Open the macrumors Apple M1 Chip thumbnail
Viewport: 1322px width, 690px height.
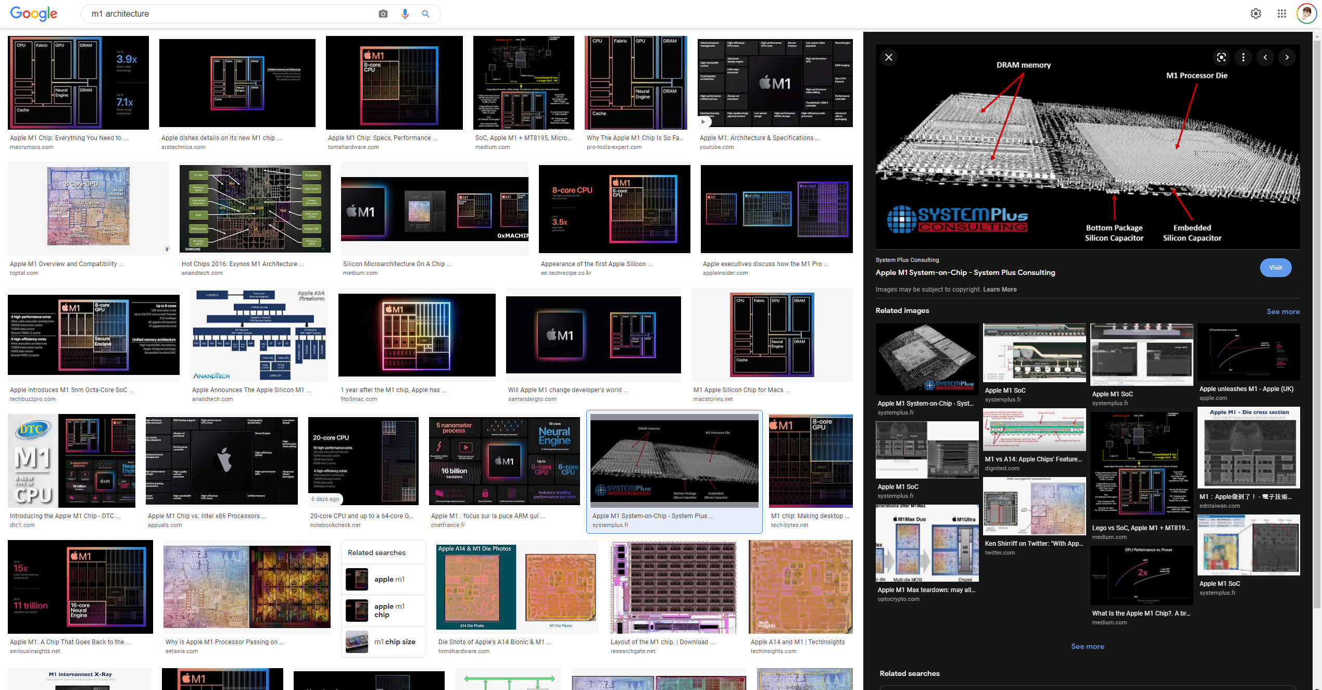[x=78, y=82]
